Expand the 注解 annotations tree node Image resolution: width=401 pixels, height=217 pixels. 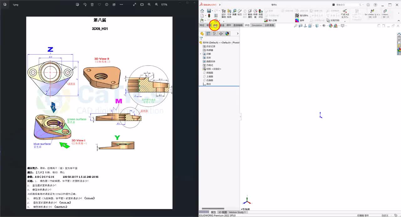point(200,54)
